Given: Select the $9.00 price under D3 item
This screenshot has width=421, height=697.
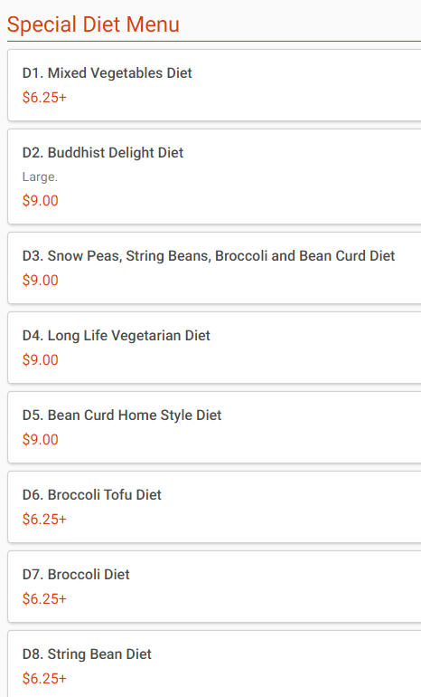Looking at the screenshot, I should tap(41, 280).
